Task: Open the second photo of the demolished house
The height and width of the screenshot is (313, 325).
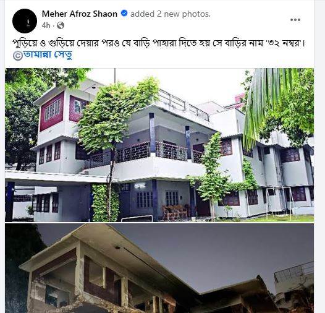Action: pyautogui.click(x=159, y=268)
